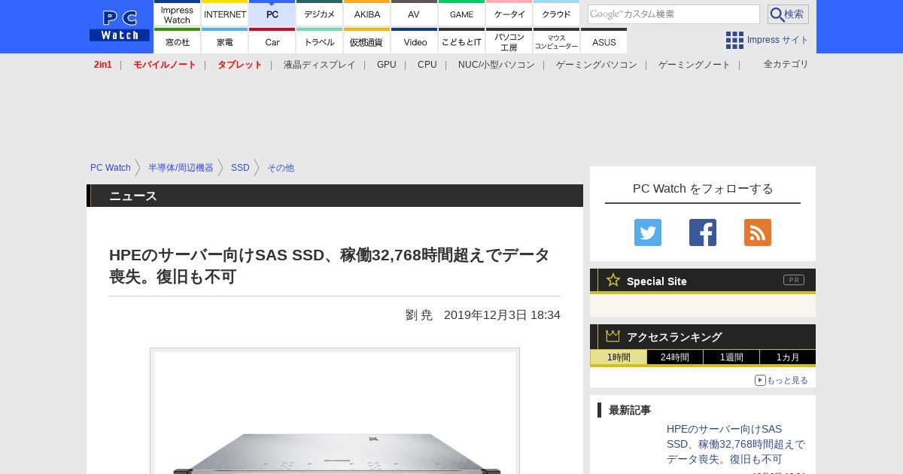This screenshot has height=474, width=903.
Task: Go to the INTERNET Watch tab
Action: [225, 14]
